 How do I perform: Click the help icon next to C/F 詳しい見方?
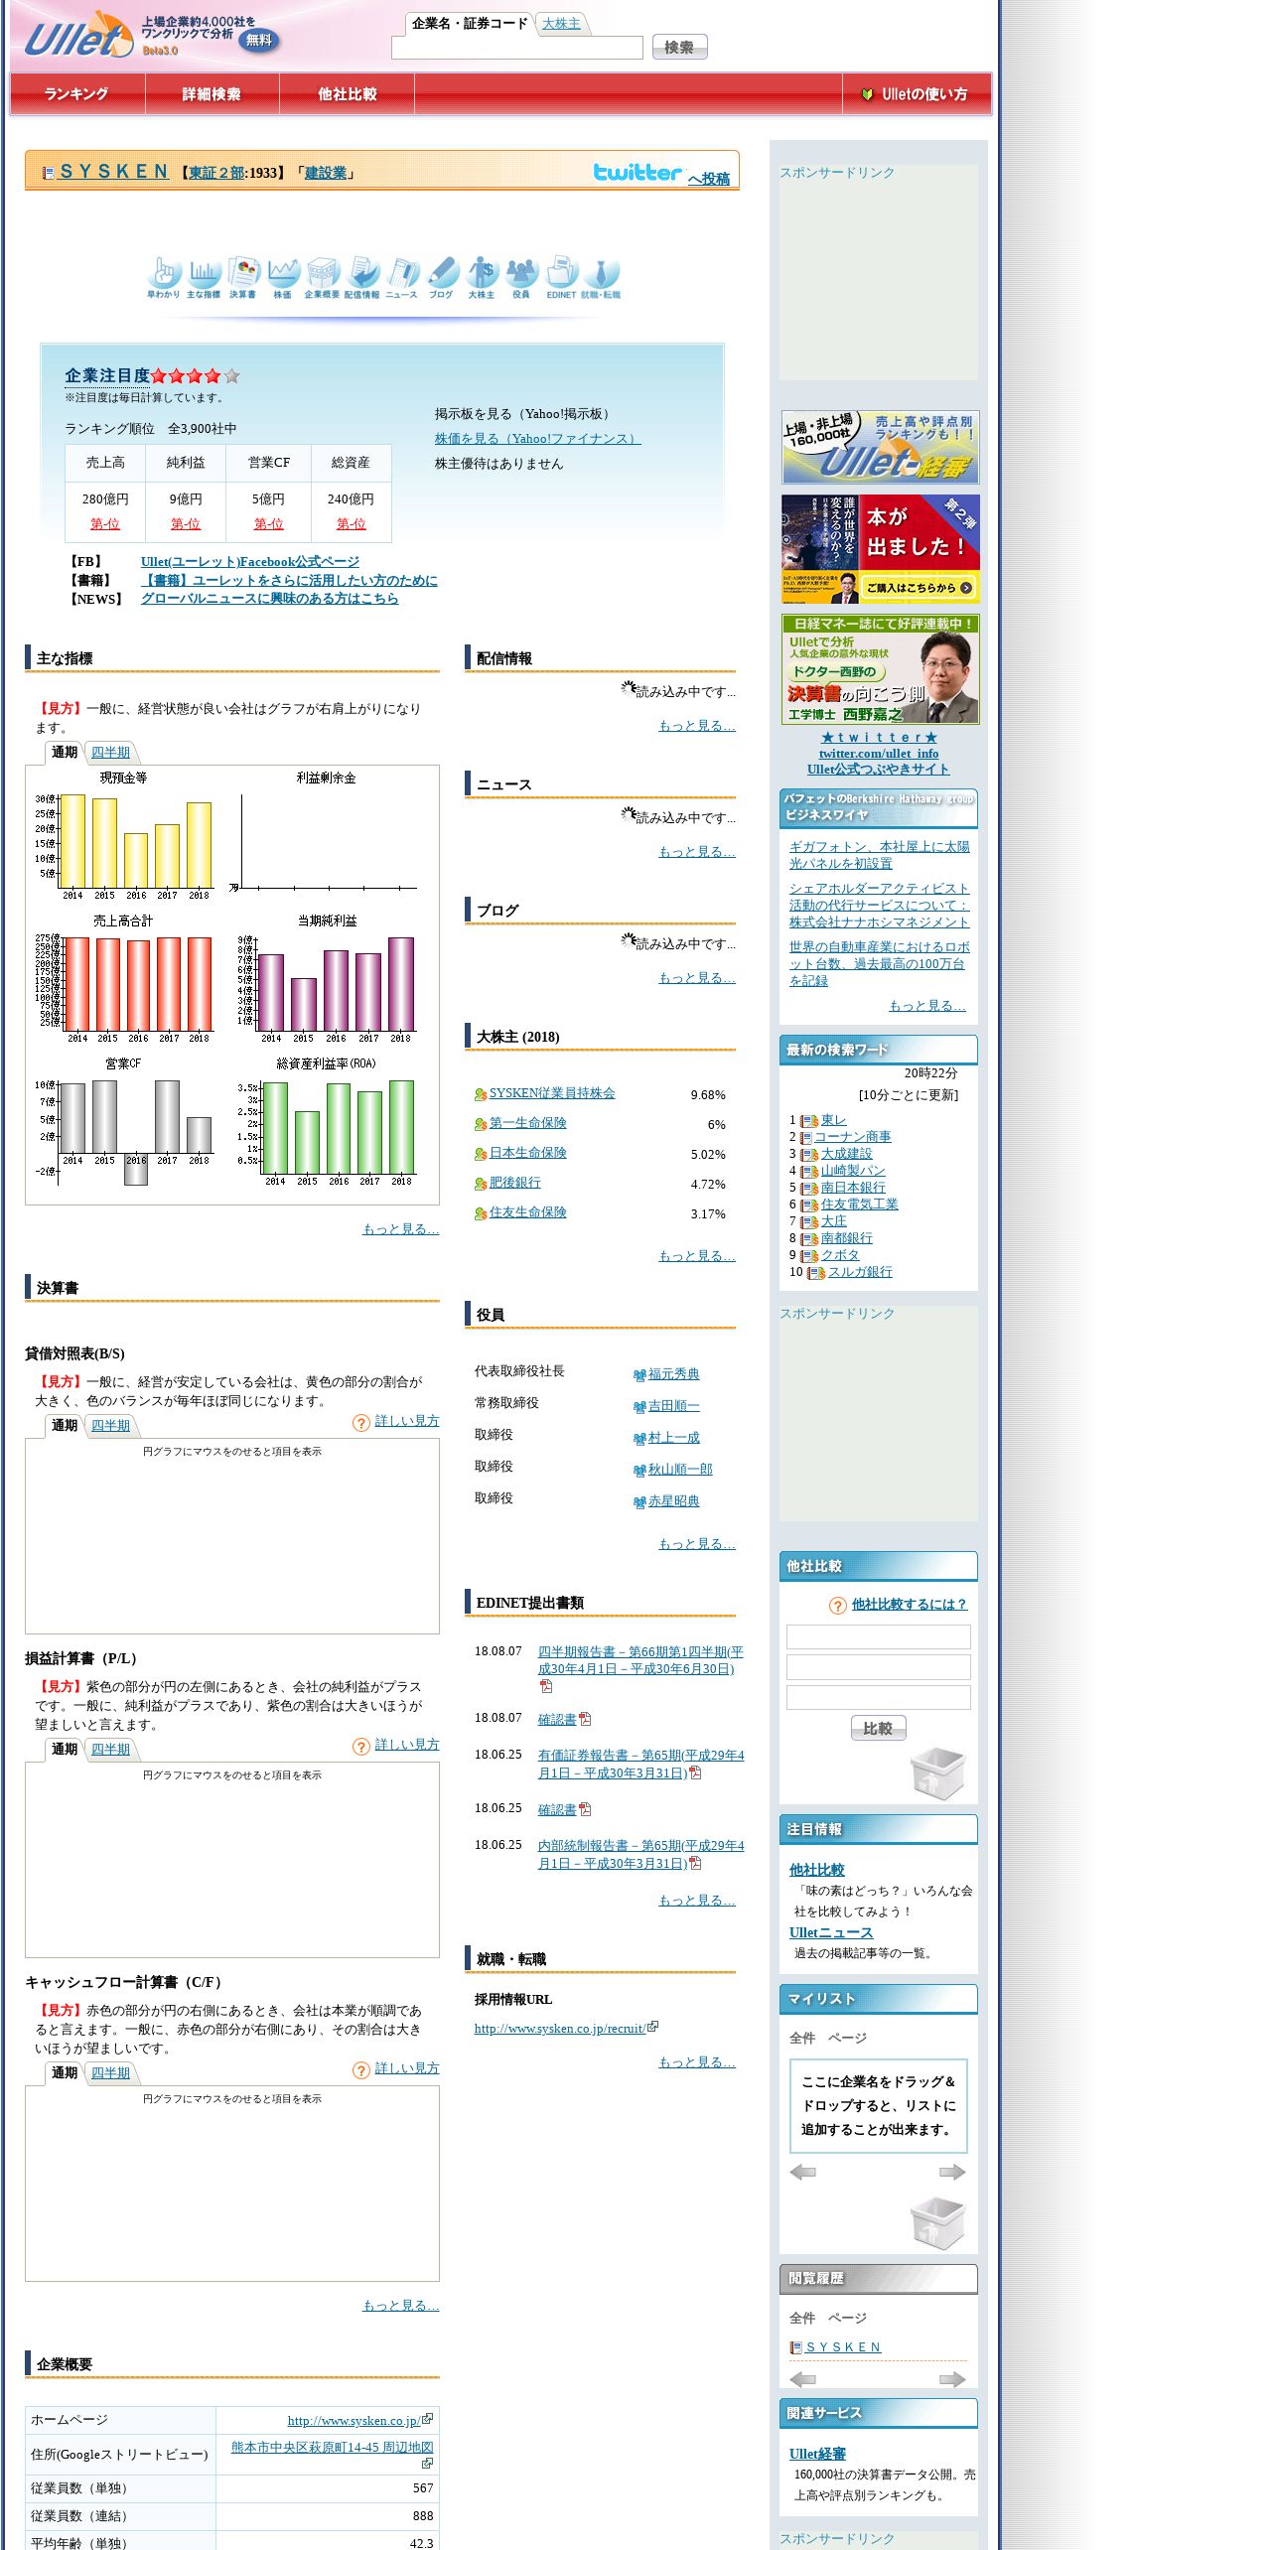(361, 2070)
